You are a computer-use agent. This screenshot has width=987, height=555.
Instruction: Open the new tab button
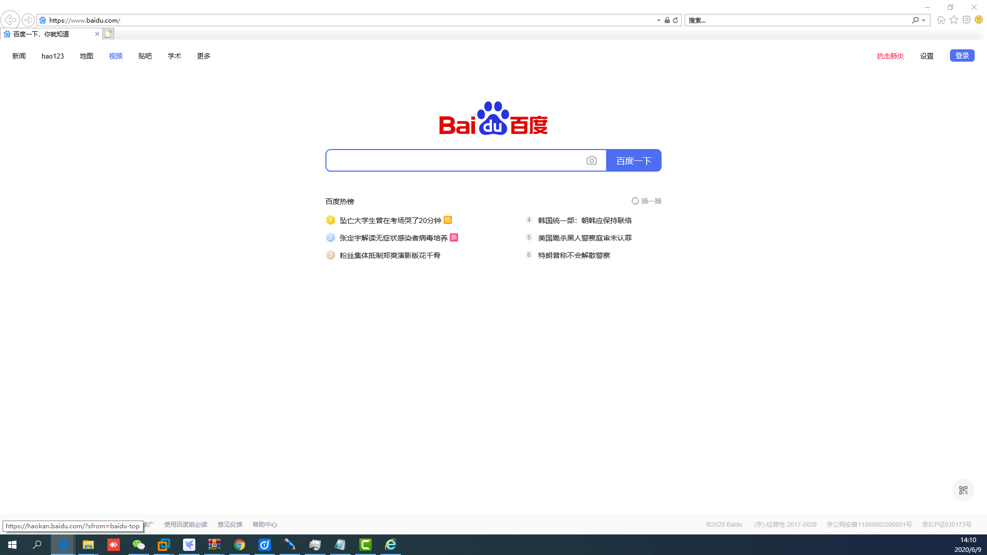[108, 34]
